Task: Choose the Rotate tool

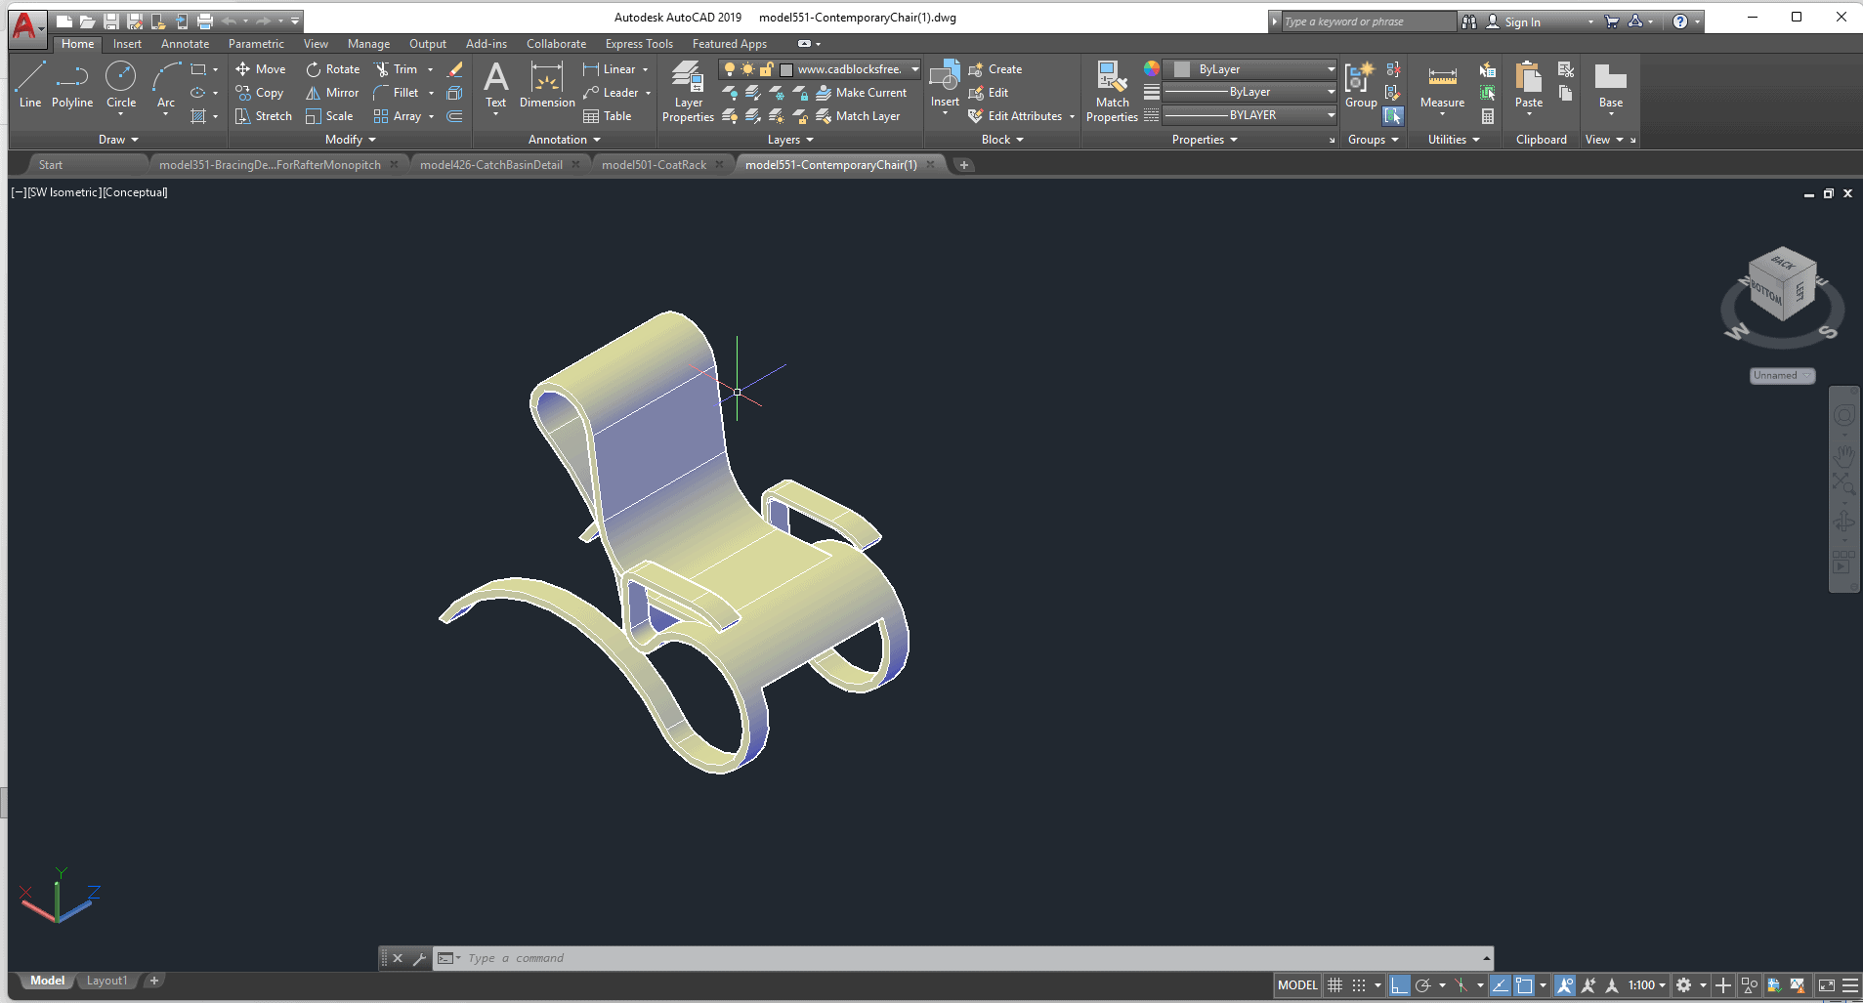Action: [333, 69]
